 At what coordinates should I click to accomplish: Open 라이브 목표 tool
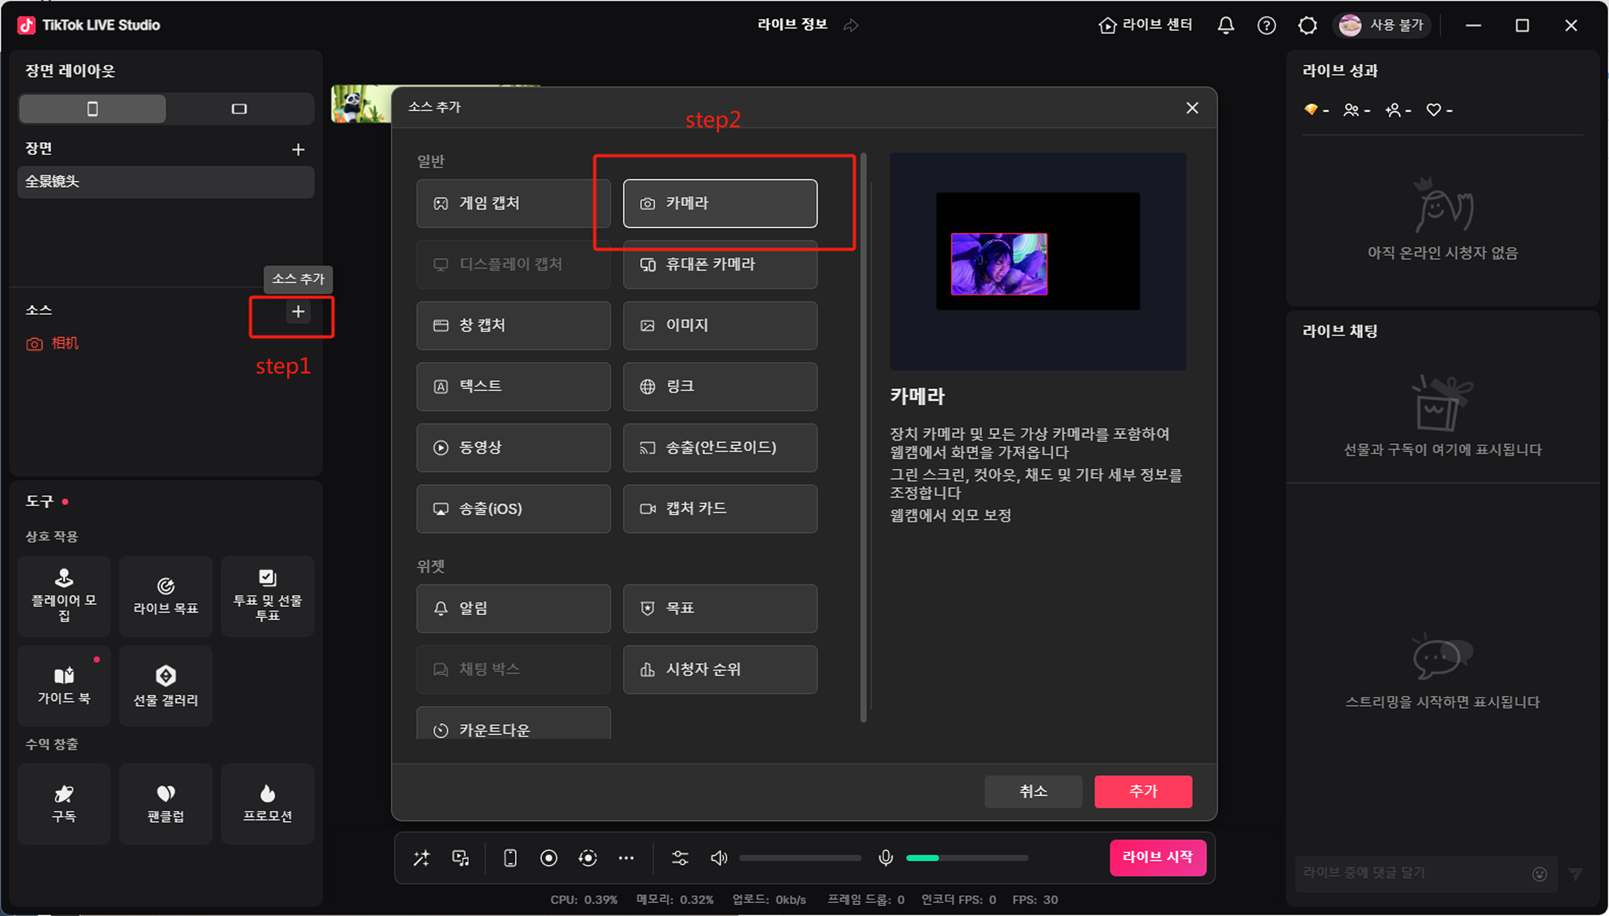(165, 596)
